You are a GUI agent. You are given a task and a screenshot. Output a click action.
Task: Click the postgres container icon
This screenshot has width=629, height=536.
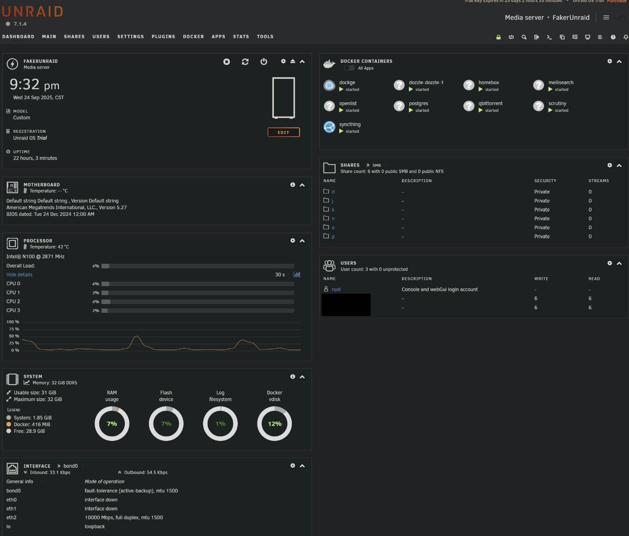pos(399,106)
